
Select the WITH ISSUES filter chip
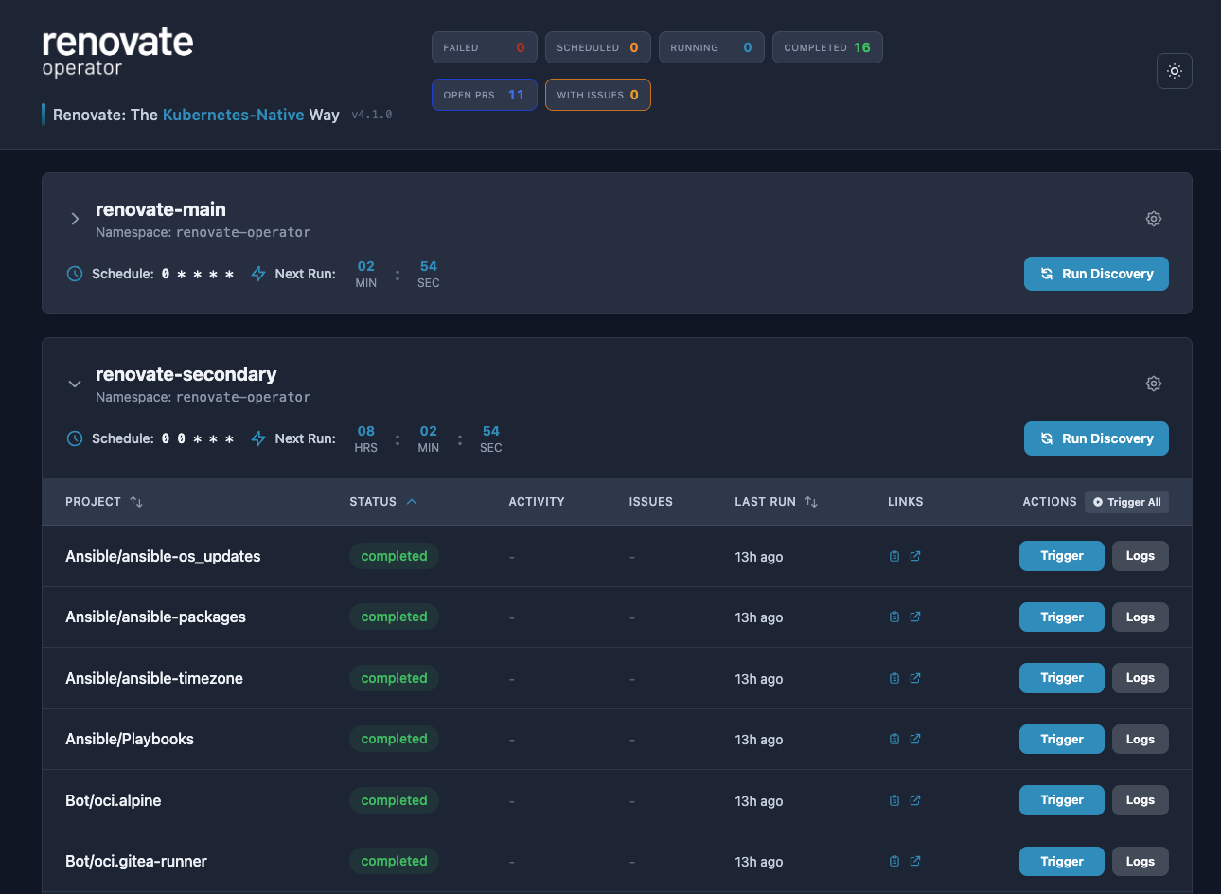[597, 94]
